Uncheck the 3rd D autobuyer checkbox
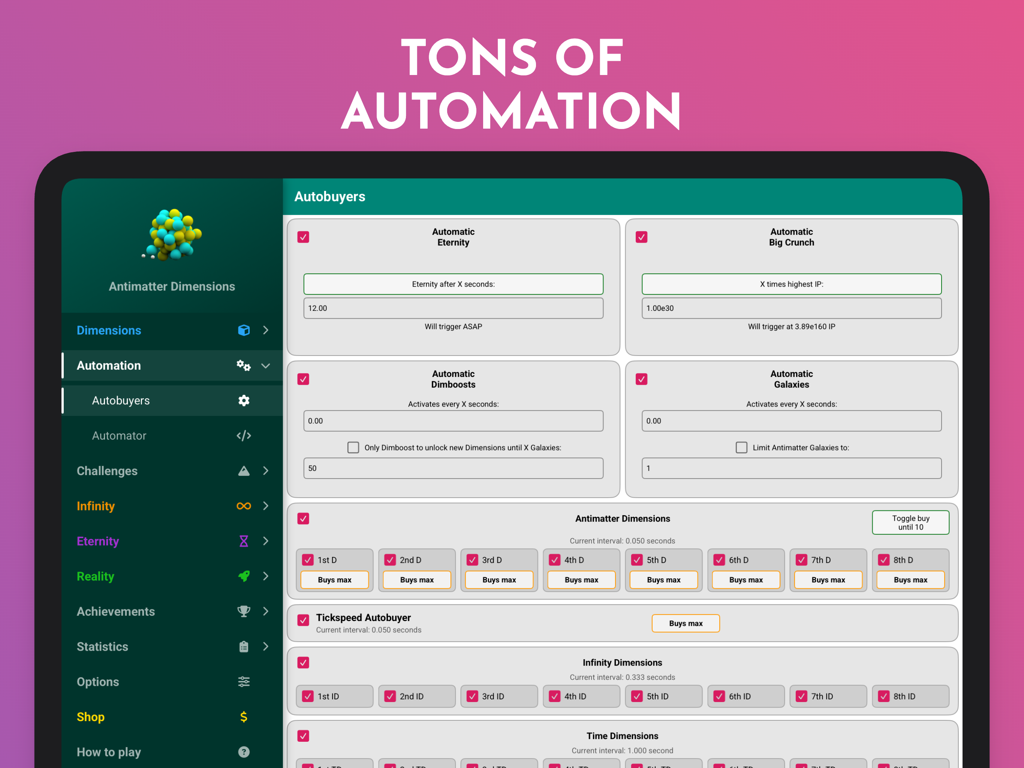 click(472, 560)
